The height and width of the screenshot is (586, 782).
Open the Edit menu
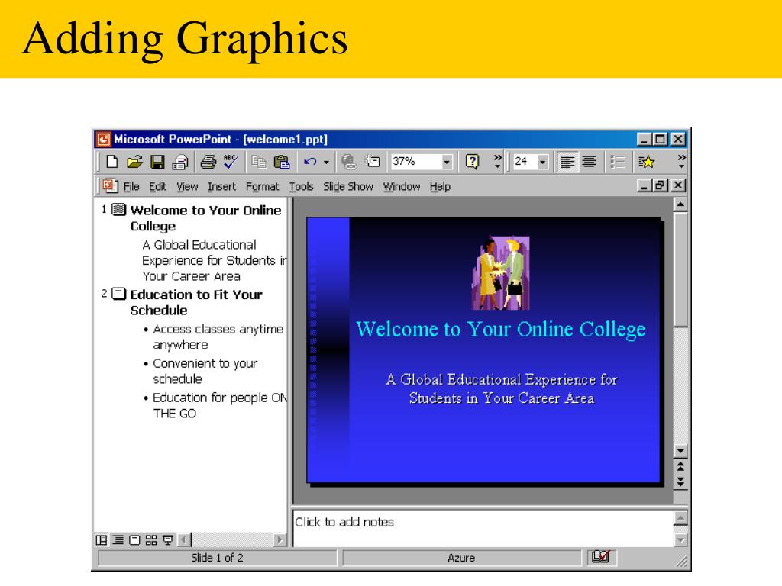tap(157, 187)
